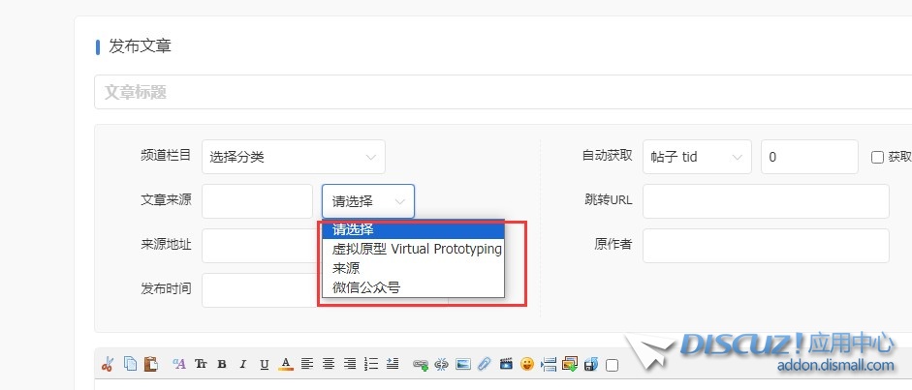Insert image using picture icon

pos(463,365)
